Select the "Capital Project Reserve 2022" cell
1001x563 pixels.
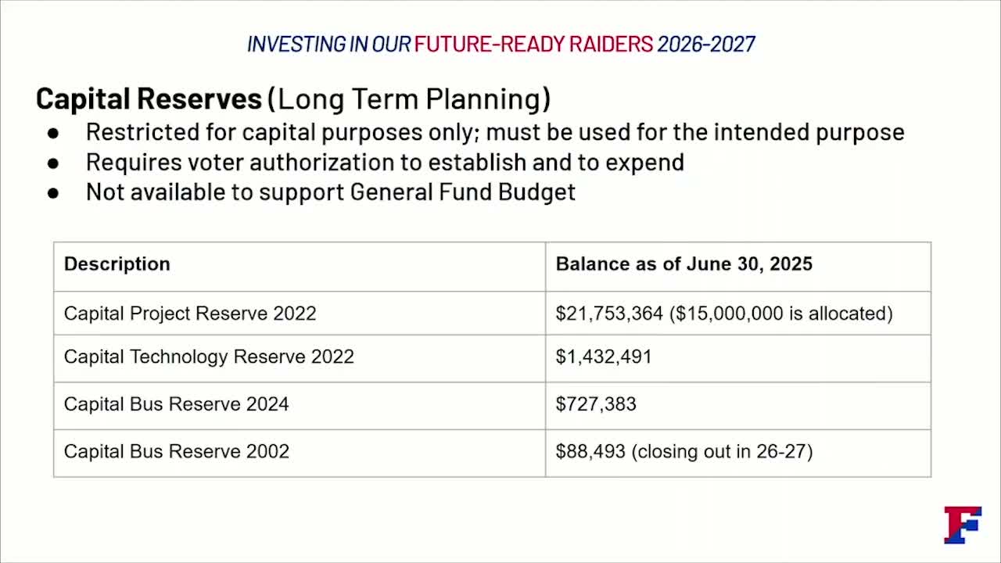pyautogui.click(x=190, y=314)
